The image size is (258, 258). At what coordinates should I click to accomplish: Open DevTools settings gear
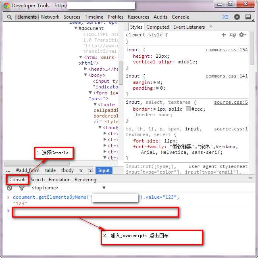237,17
